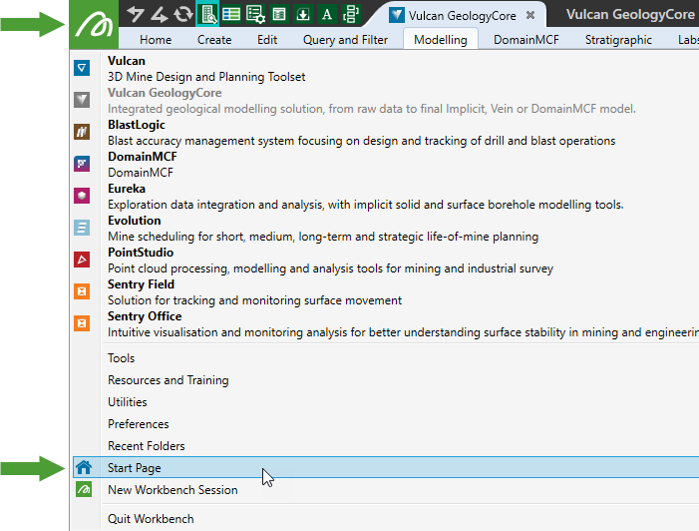Select the greyed Vulcan GeologyCore entry
Viewport: 699px width, 531px height.
165,93
